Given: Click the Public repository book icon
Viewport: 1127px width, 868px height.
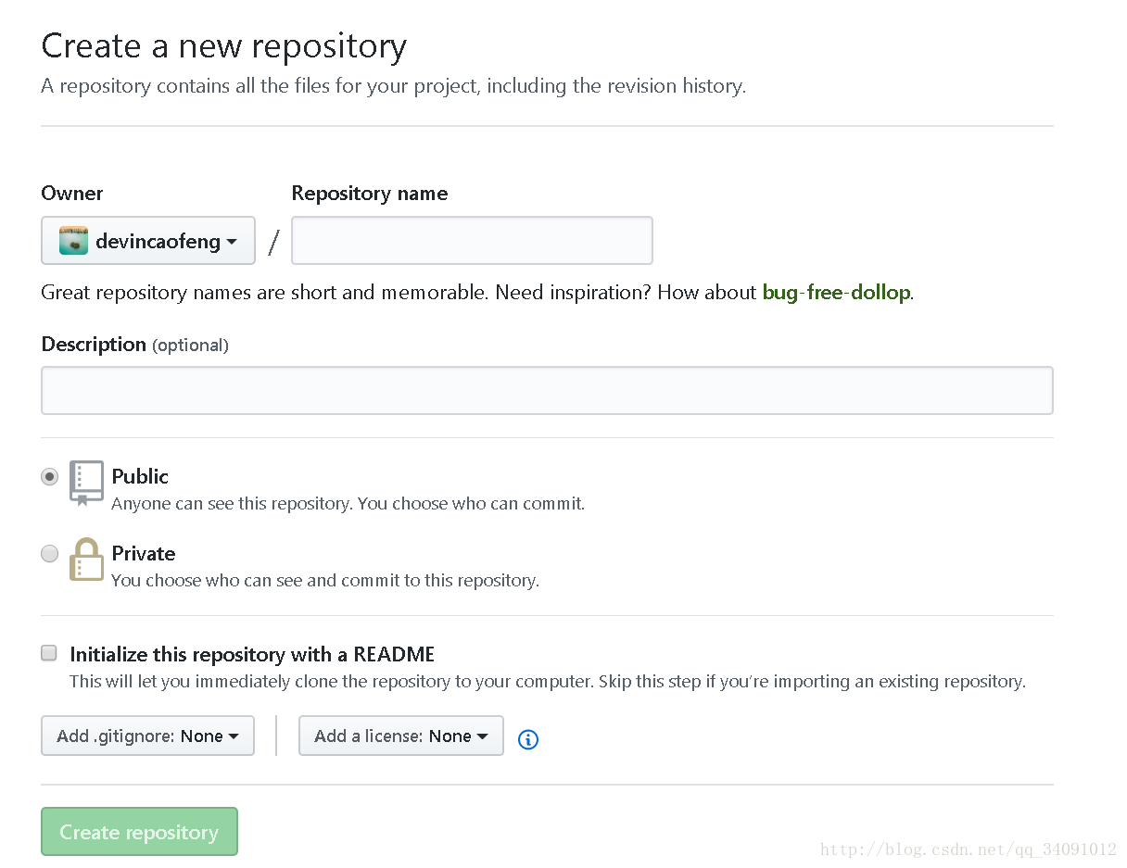Looking at the screenshot, I should coord(86,484).
